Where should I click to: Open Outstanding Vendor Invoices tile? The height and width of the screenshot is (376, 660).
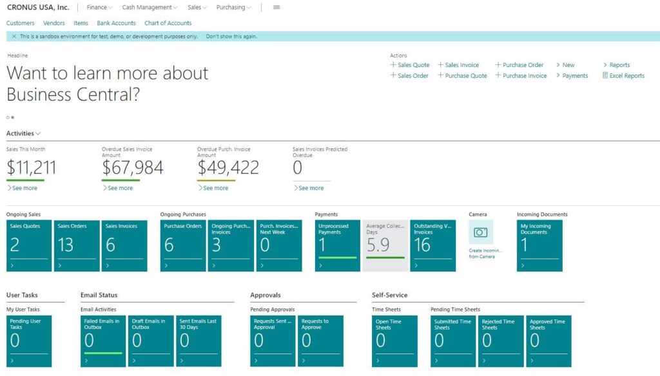(432, 245)
